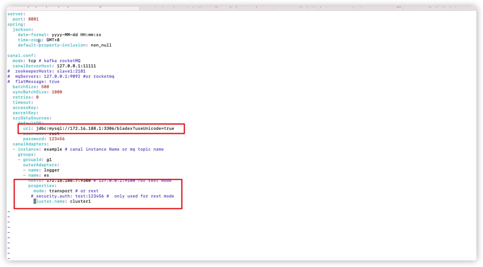Select batchSize value 500

[45, 87]
